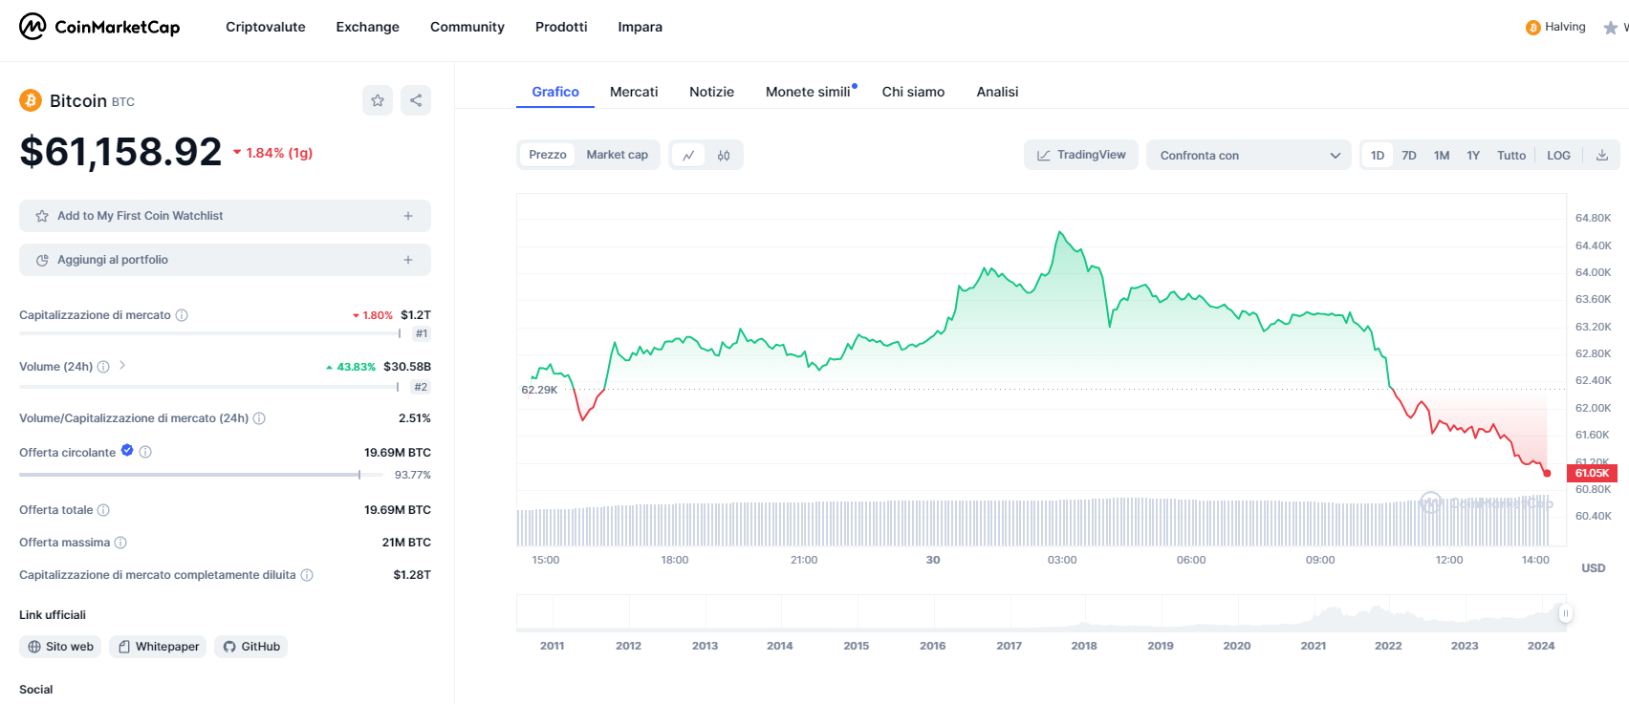The width and height of the screenshot is (1629, 704).
Task: Toggle chart to Market cap
Action: [x=617, y=155]
